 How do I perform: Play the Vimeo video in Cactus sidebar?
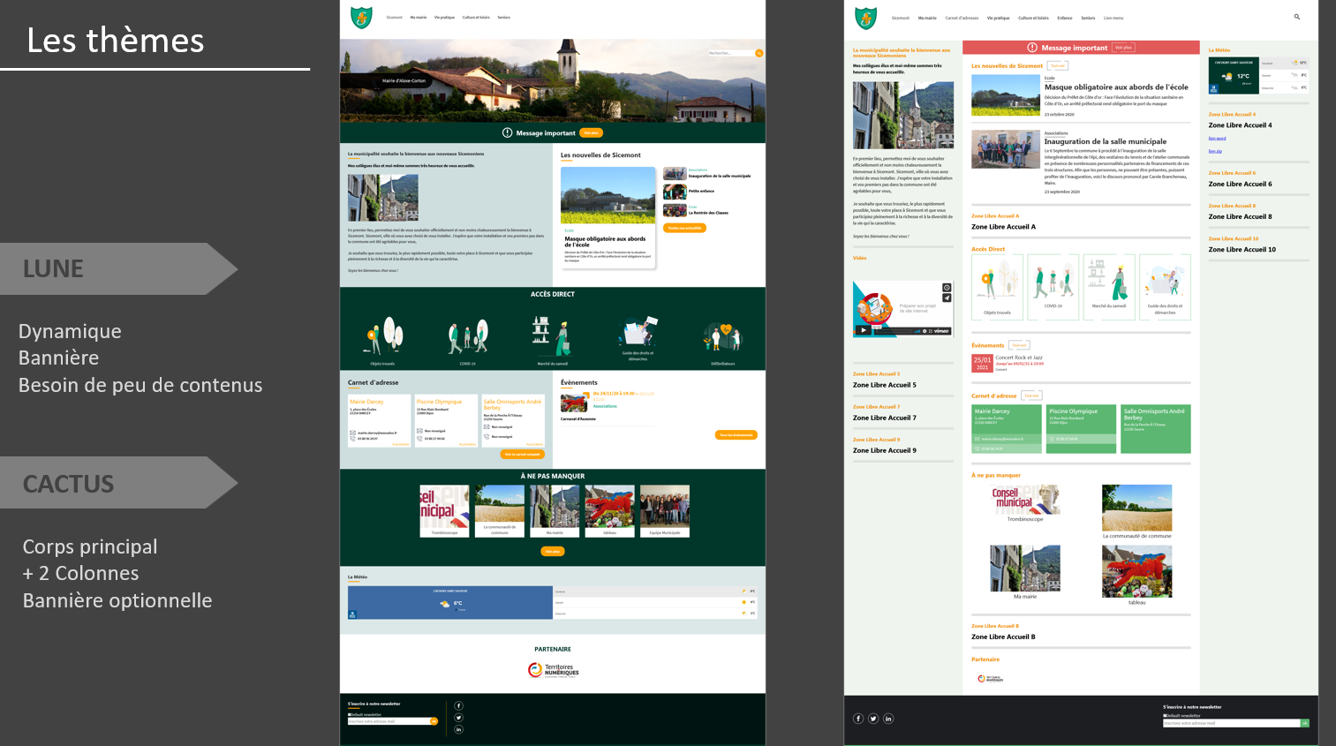coord(863,330)
